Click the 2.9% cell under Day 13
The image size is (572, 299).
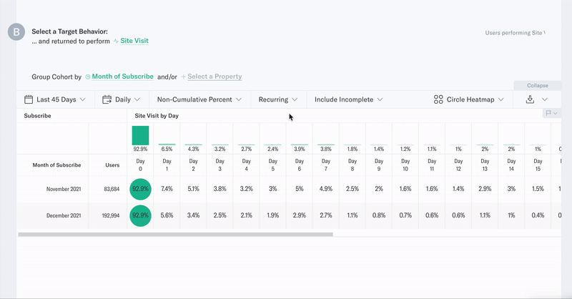tap(485, 189)
